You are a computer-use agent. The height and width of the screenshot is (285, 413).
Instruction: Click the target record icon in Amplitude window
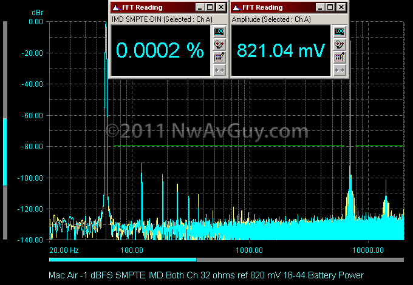pos(340,45)
